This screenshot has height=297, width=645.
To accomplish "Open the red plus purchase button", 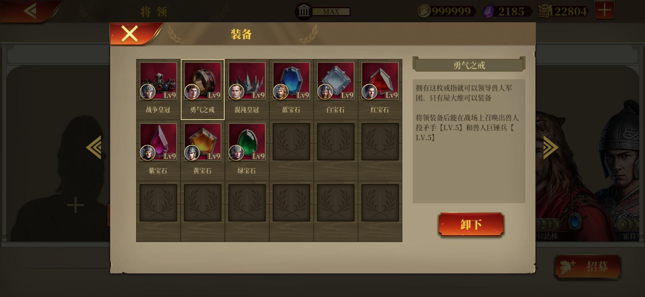I will pyautogui.click(x=604, y=10).
